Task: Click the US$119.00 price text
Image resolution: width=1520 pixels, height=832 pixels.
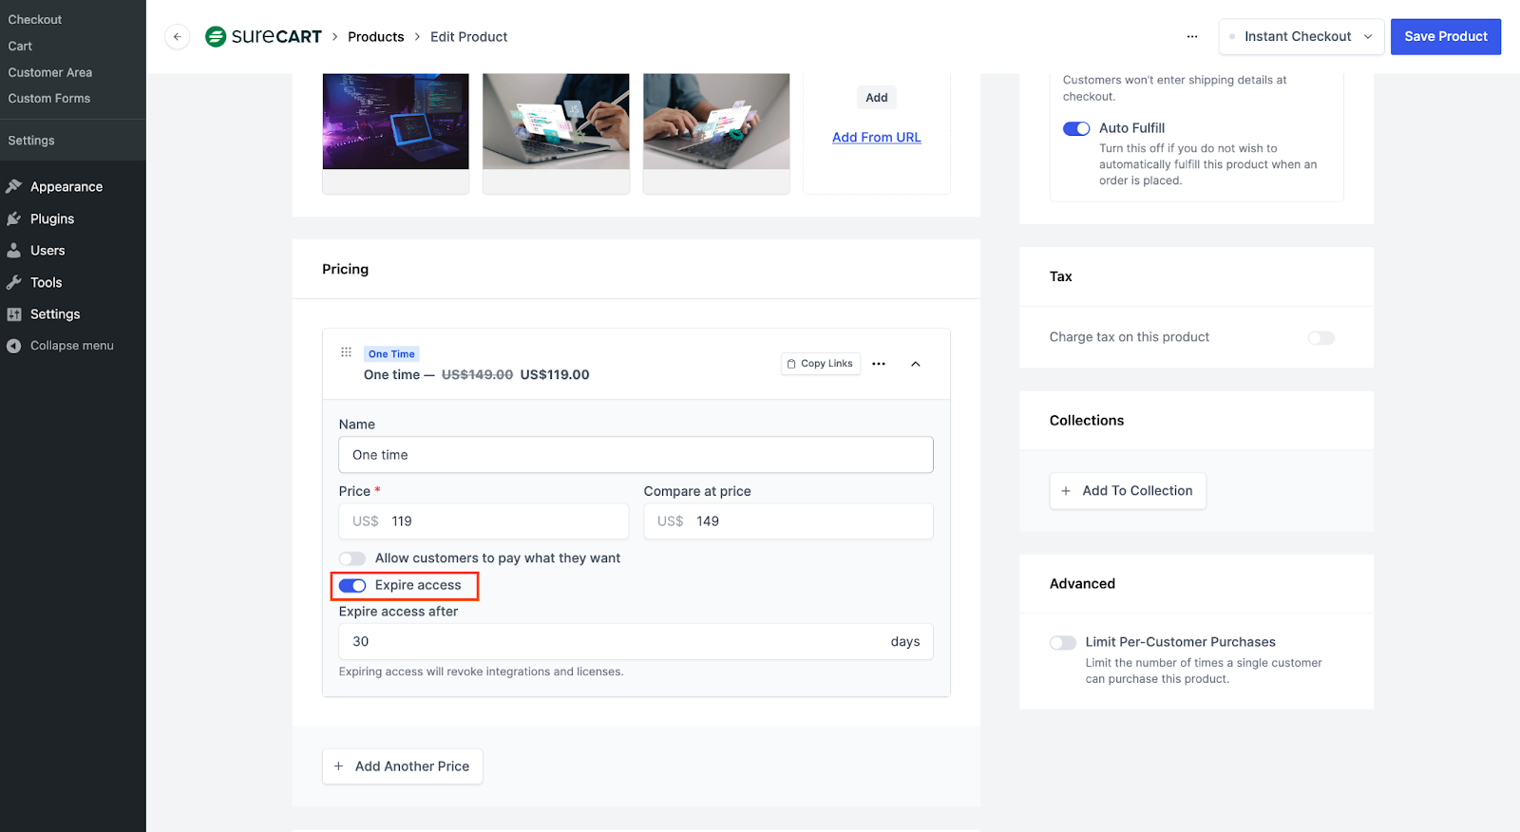Action: coord(555,375)
